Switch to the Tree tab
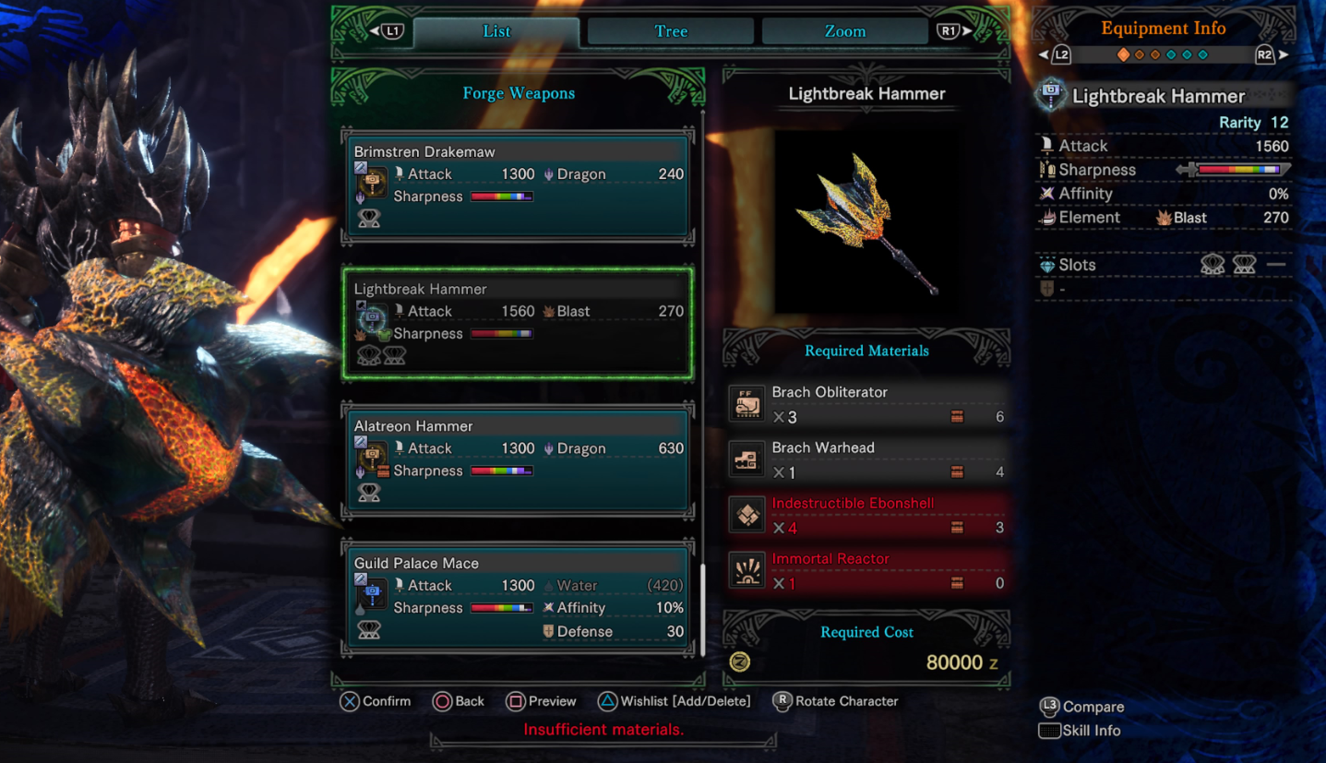The width and height of the screenshot is (1326, 763). pos(671,31)
